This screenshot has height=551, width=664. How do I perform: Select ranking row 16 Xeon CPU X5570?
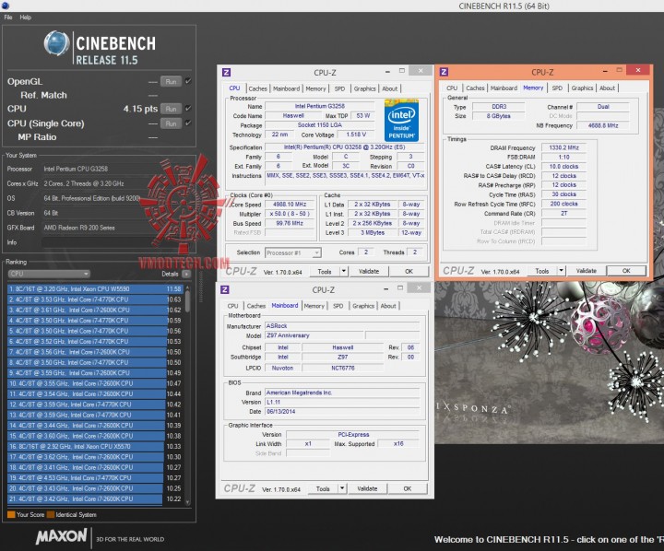click(95, 447)
